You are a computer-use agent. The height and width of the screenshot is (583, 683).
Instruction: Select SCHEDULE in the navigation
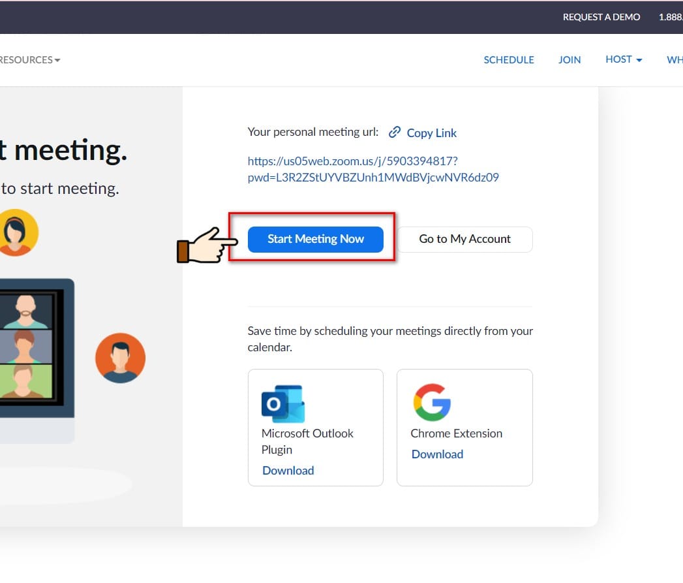[509, 59]
